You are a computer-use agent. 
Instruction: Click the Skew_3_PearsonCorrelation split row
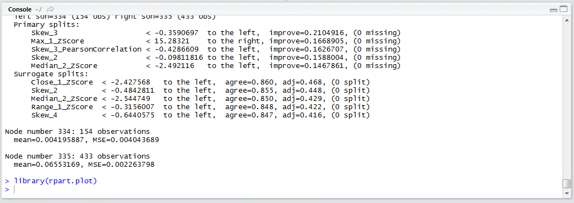pos(216,49)
